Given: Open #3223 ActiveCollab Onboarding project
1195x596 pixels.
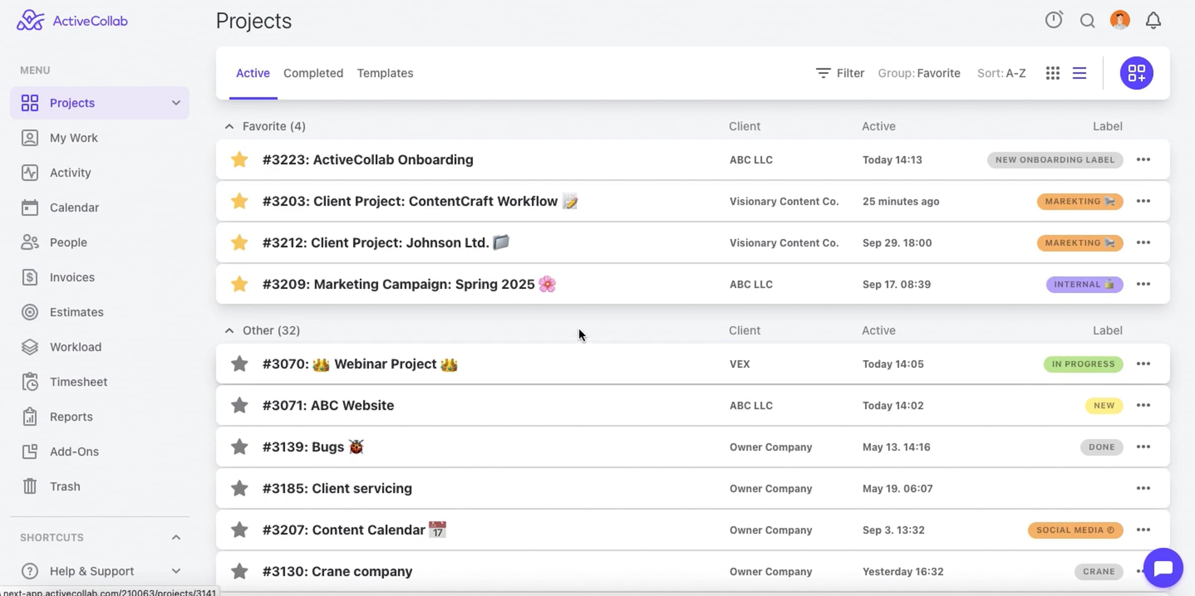Looking at the screenshot, I should [x=368, y=160].
